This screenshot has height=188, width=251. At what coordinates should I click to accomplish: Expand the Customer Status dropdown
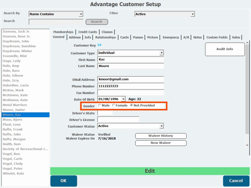click(161, 126)
